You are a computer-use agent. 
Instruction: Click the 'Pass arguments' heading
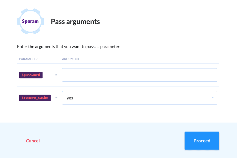(x=75, y=22)
